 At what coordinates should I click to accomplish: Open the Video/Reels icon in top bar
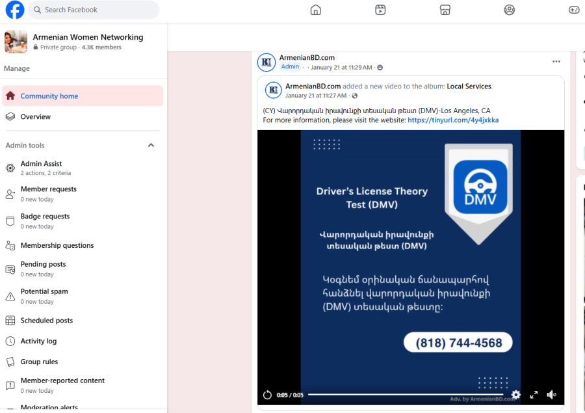coord(380,10)
